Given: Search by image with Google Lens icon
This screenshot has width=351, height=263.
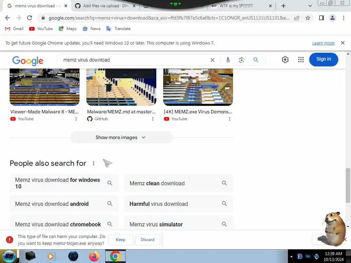Looking at the screenshot, I should (x=241, y=60).
